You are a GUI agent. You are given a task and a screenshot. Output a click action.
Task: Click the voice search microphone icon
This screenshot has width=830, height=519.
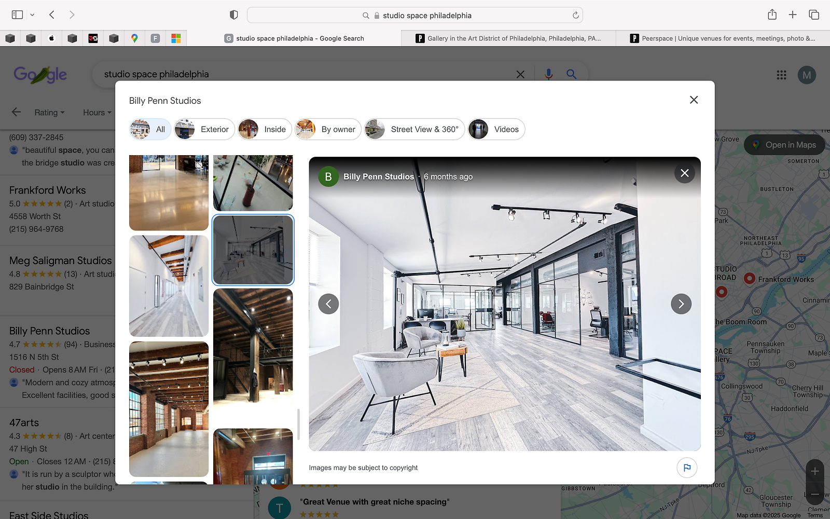[x=548, y=74]
